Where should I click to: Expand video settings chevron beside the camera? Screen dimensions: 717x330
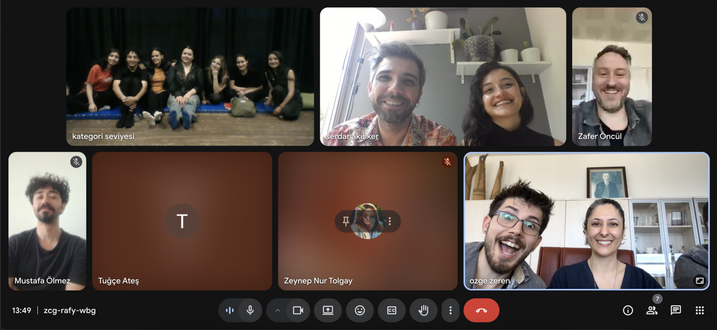(277, 310)
